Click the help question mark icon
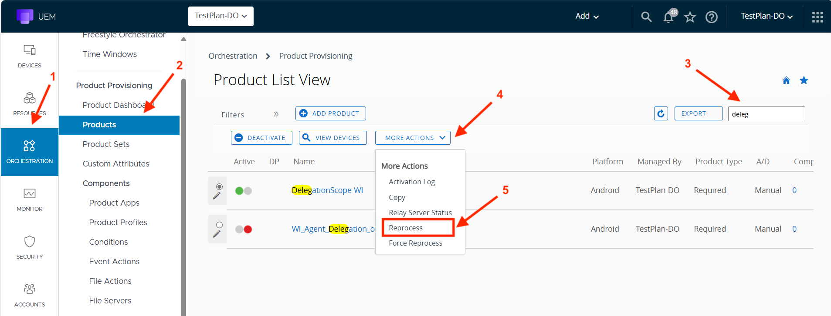 (712, 17)
